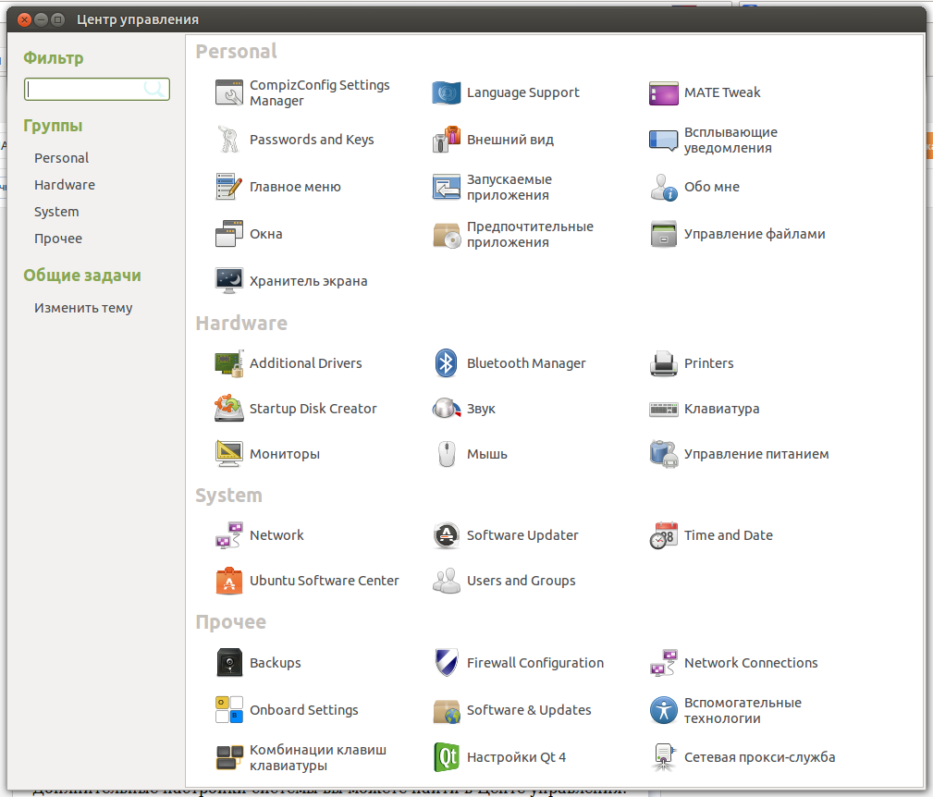Click Изменить тему common task
Viewport: 933px width, 797px height.
83,308
